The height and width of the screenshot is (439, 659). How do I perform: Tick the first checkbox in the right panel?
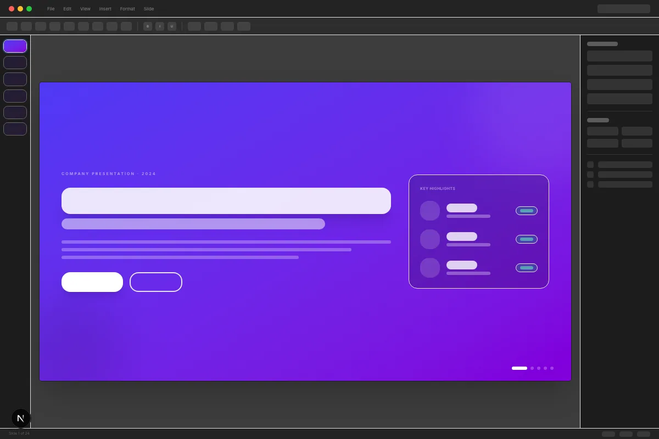pos(590,165)
